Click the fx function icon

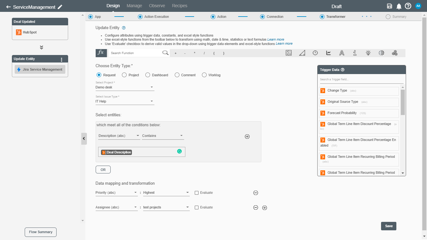click(x=101, y=53)
